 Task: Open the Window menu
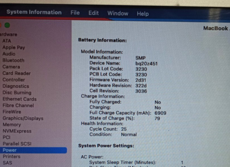click(118, 13)
